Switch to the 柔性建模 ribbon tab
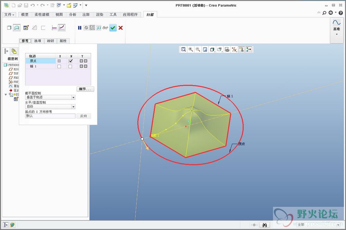Viewport: 346px width, 230px height. click(x=42, y=15)
